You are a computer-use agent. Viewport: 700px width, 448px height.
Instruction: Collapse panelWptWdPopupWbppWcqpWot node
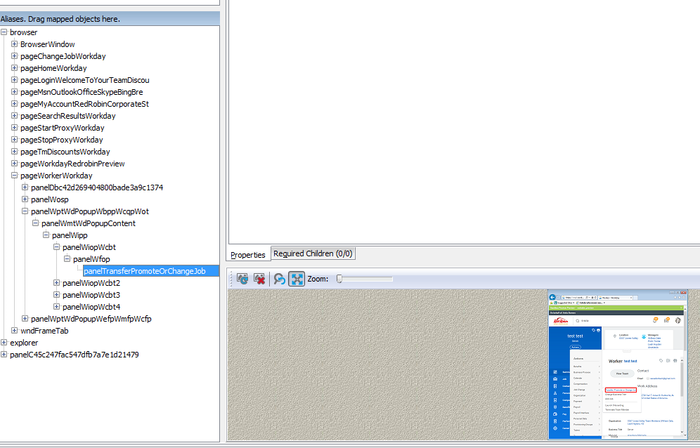[x=25, y=211]
